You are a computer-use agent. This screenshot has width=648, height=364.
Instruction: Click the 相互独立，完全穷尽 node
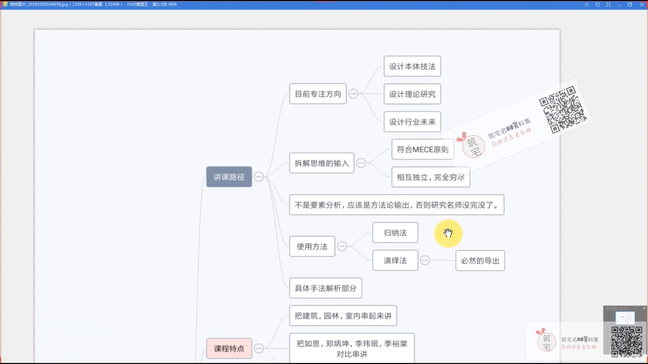coord(431,177)
